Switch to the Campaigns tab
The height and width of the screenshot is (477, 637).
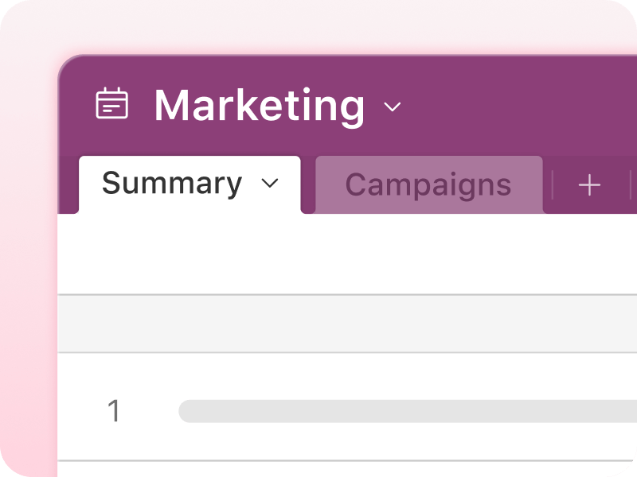coord(429,184)
